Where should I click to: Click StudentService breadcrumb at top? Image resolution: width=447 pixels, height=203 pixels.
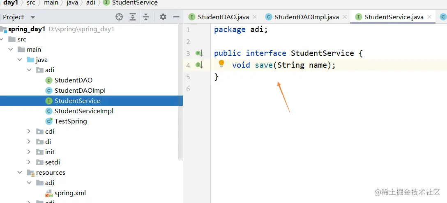coord(135,3)
